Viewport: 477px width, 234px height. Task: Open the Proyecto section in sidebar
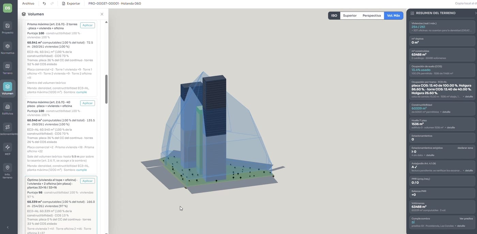7,28
